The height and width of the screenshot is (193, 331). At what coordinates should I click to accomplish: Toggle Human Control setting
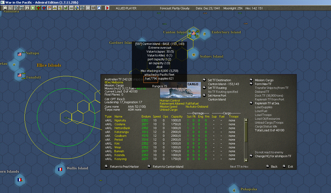click(x=170, y=101)
